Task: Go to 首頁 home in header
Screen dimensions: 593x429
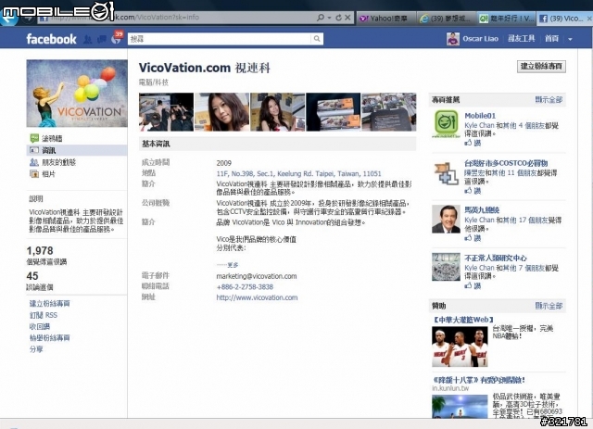Action: [x=551, y=39]
